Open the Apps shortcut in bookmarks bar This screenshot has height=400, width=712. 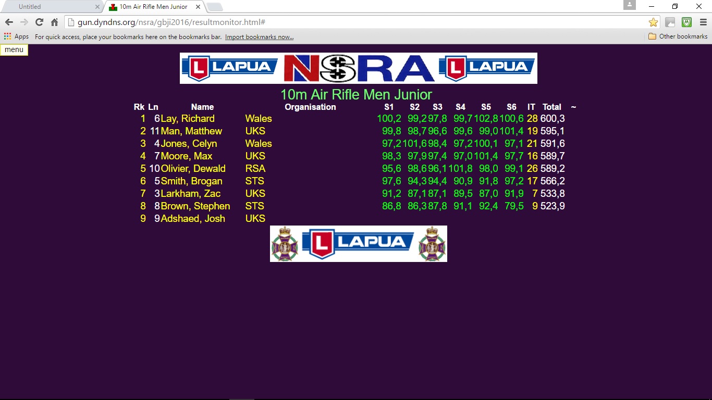click(x=16, y=36)
